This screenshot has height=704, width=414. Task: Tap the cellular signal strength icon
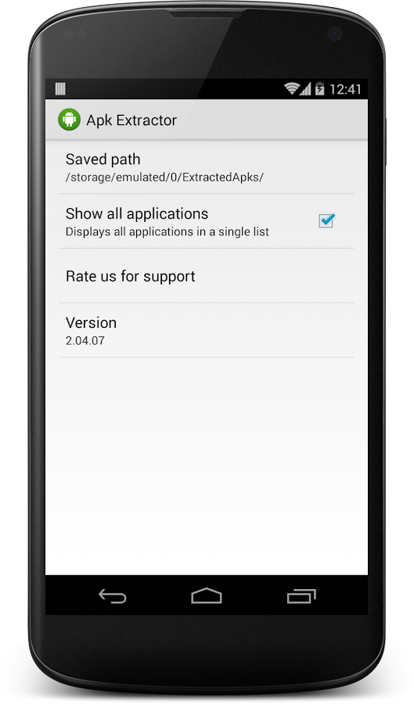click(x=306, y=88)
